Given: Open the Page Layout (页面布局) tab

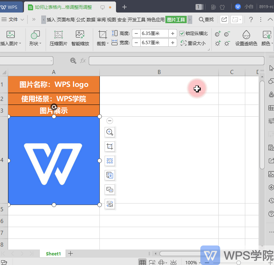Looking at the screenshot, I should [x=66, y=20].
